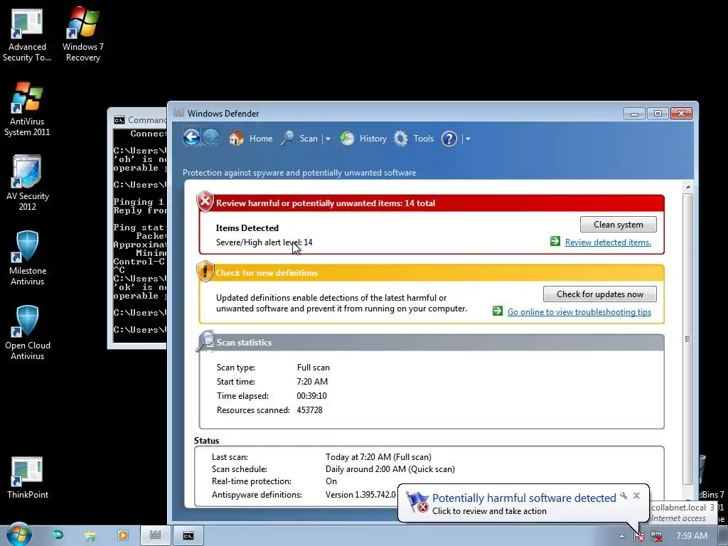728x546 pixels.
Task: Open troubleshooting tips online link
Action: [x=579, y=312]
